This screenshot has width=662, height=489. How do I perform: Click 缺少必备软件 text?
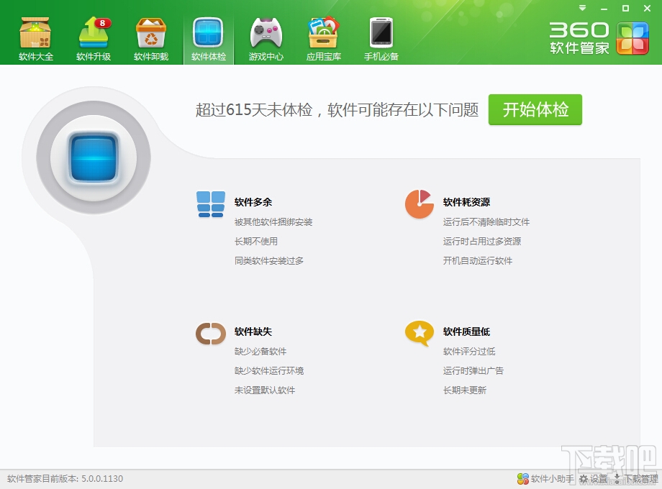tap(260, 352)
